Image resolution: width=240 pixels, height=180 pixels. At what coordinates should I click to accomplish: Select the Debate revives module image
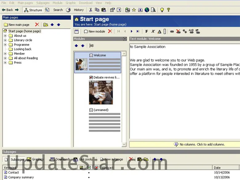click(101, 92)
